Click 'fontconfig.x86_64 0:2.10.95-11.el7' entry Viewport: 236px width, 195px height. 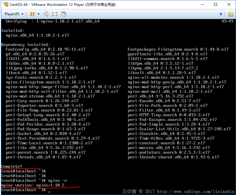pos(45,49)
